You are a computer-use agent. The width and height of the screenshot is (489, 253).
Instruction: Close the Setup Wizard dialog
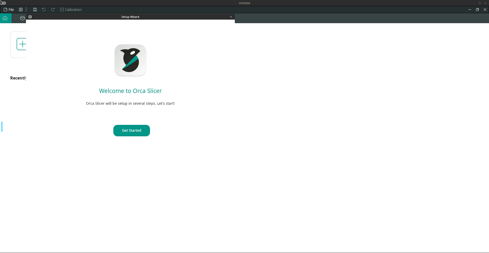click(231, 17)
